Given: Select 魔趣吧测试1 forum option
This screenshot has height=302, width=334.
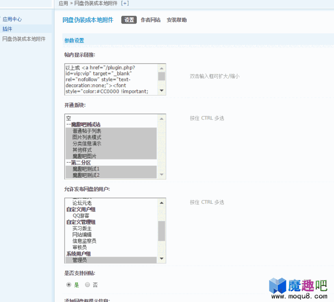Looking at the screenshot, I should click(111, 169).
